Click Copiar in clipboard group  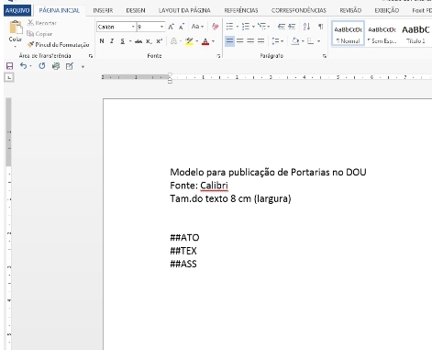[39, 34]
